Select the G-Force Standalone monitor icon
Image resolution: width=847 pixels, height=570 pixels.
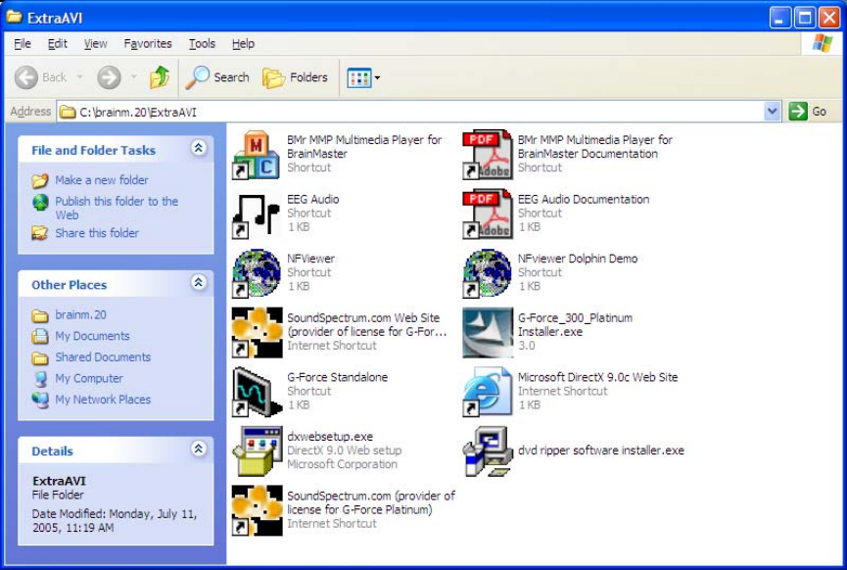pyautogui.click(x=255, y=392)
